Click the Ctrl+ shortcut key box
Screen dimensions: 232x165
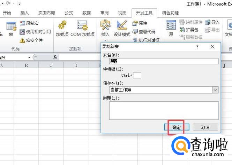coord(137,75)
